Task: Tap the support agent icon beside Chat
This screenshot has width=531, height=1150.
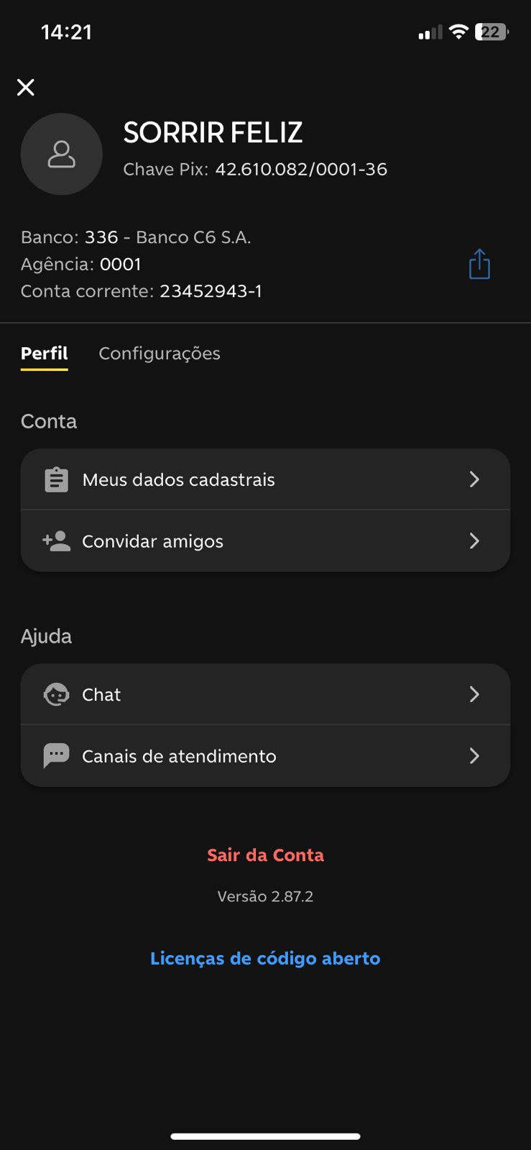Action: pyautogui.click(x=56, y=694)
